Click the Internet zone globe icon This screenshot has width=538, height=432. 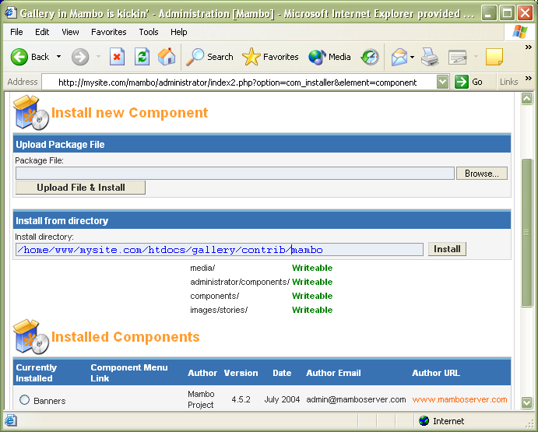pyautogui.click(x=424, y=420)
